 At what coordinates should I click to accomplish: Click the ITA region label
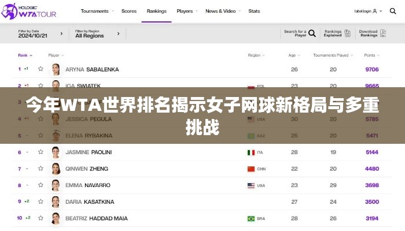[260, 152]
